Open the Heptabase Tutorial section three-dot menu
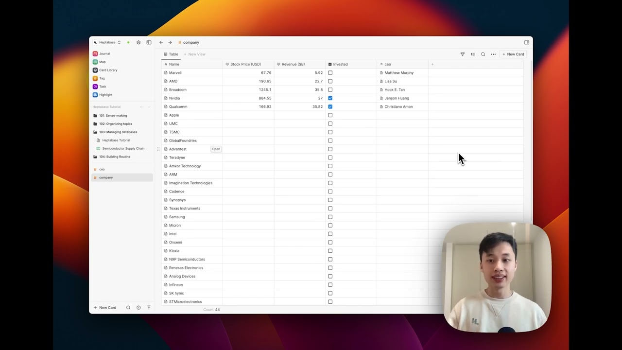622x350 pixels. click(x=142, y=107)
